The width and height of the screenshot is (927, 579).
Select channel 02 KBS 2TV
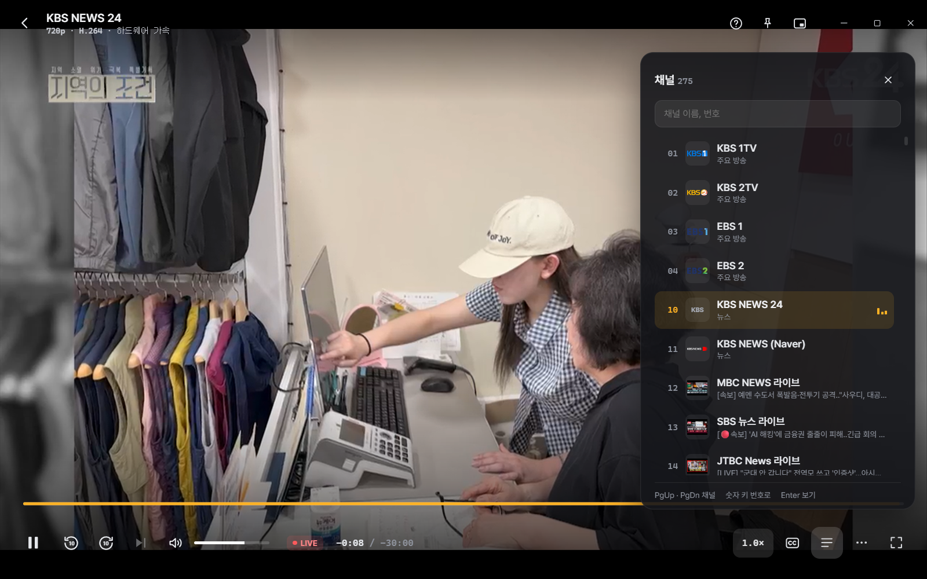(x=774, y=193)
